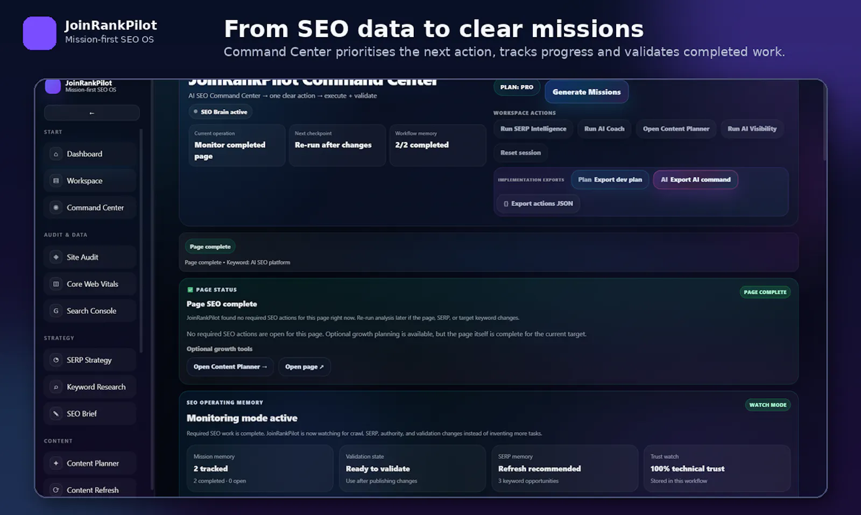Viewport: 861px width, 515px height.
Task: Click the Current operation card
Action: point(236,145)
